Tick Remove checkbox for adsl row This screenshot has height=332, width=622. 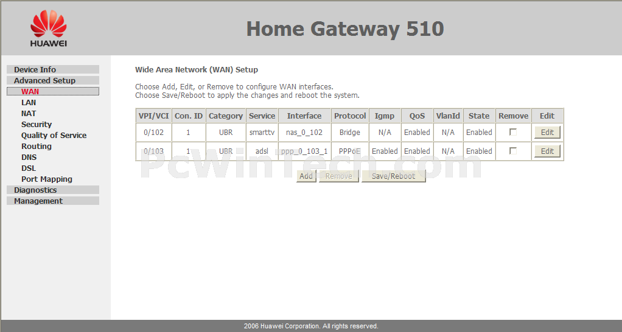(513, 151)
